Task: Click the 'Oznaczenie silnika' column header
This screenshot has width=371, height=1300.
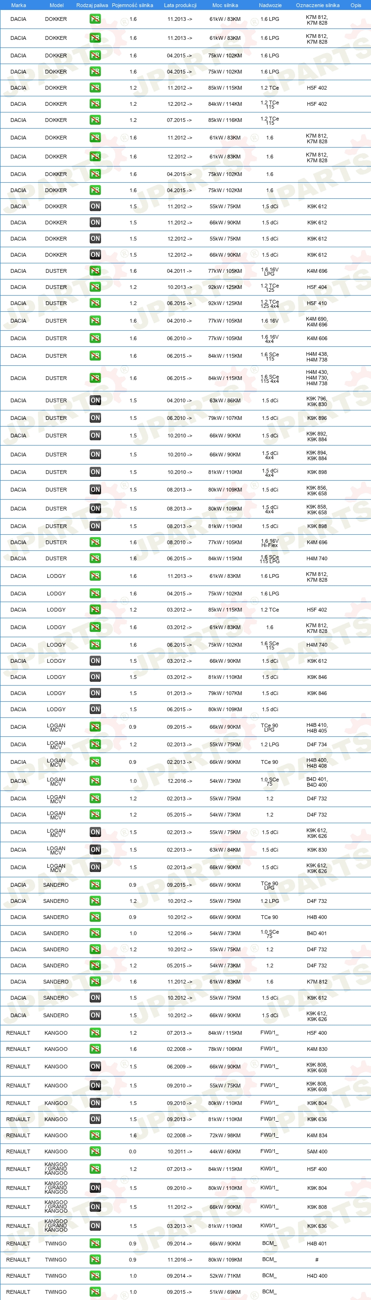Action: click(317, 5)
